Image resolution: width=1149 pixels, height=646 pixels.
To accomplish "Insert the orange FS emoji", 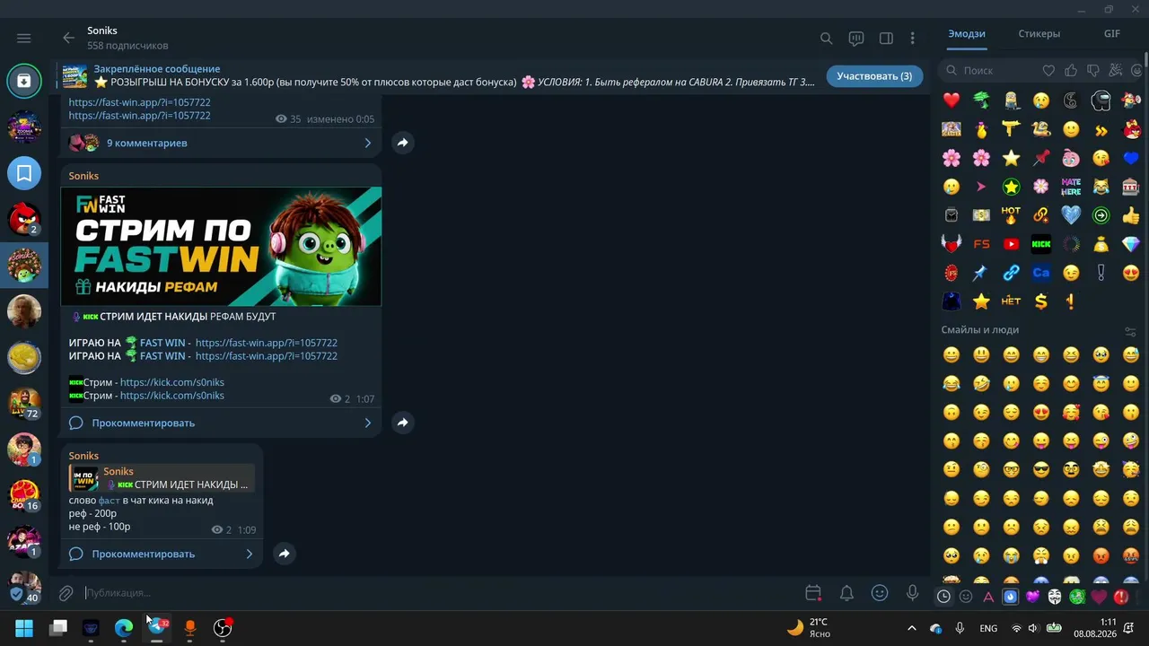I will coord(982,244).
